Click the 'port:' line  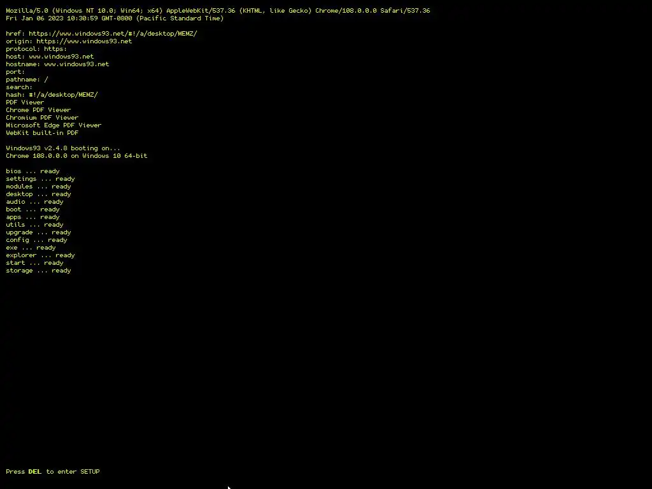pyautogui.click(x=15, y=72)
